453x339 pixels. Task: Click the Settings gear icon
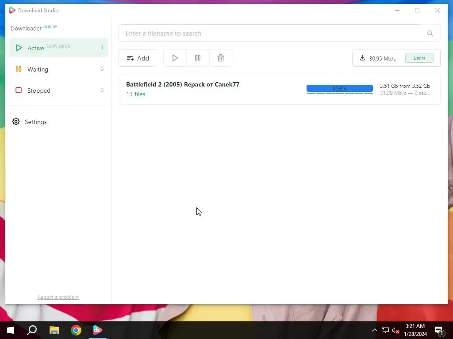click(16, 122)
